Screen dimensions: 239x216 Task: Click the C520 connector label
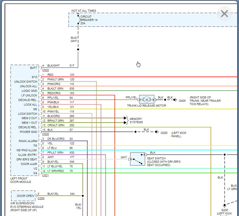(x=45, y=134)
